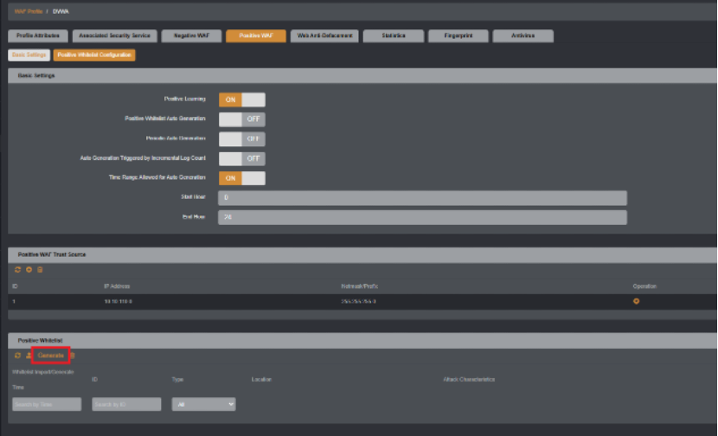Open the Web Anti-Defacement tab
718x436 pixels.
pos(324,35)
